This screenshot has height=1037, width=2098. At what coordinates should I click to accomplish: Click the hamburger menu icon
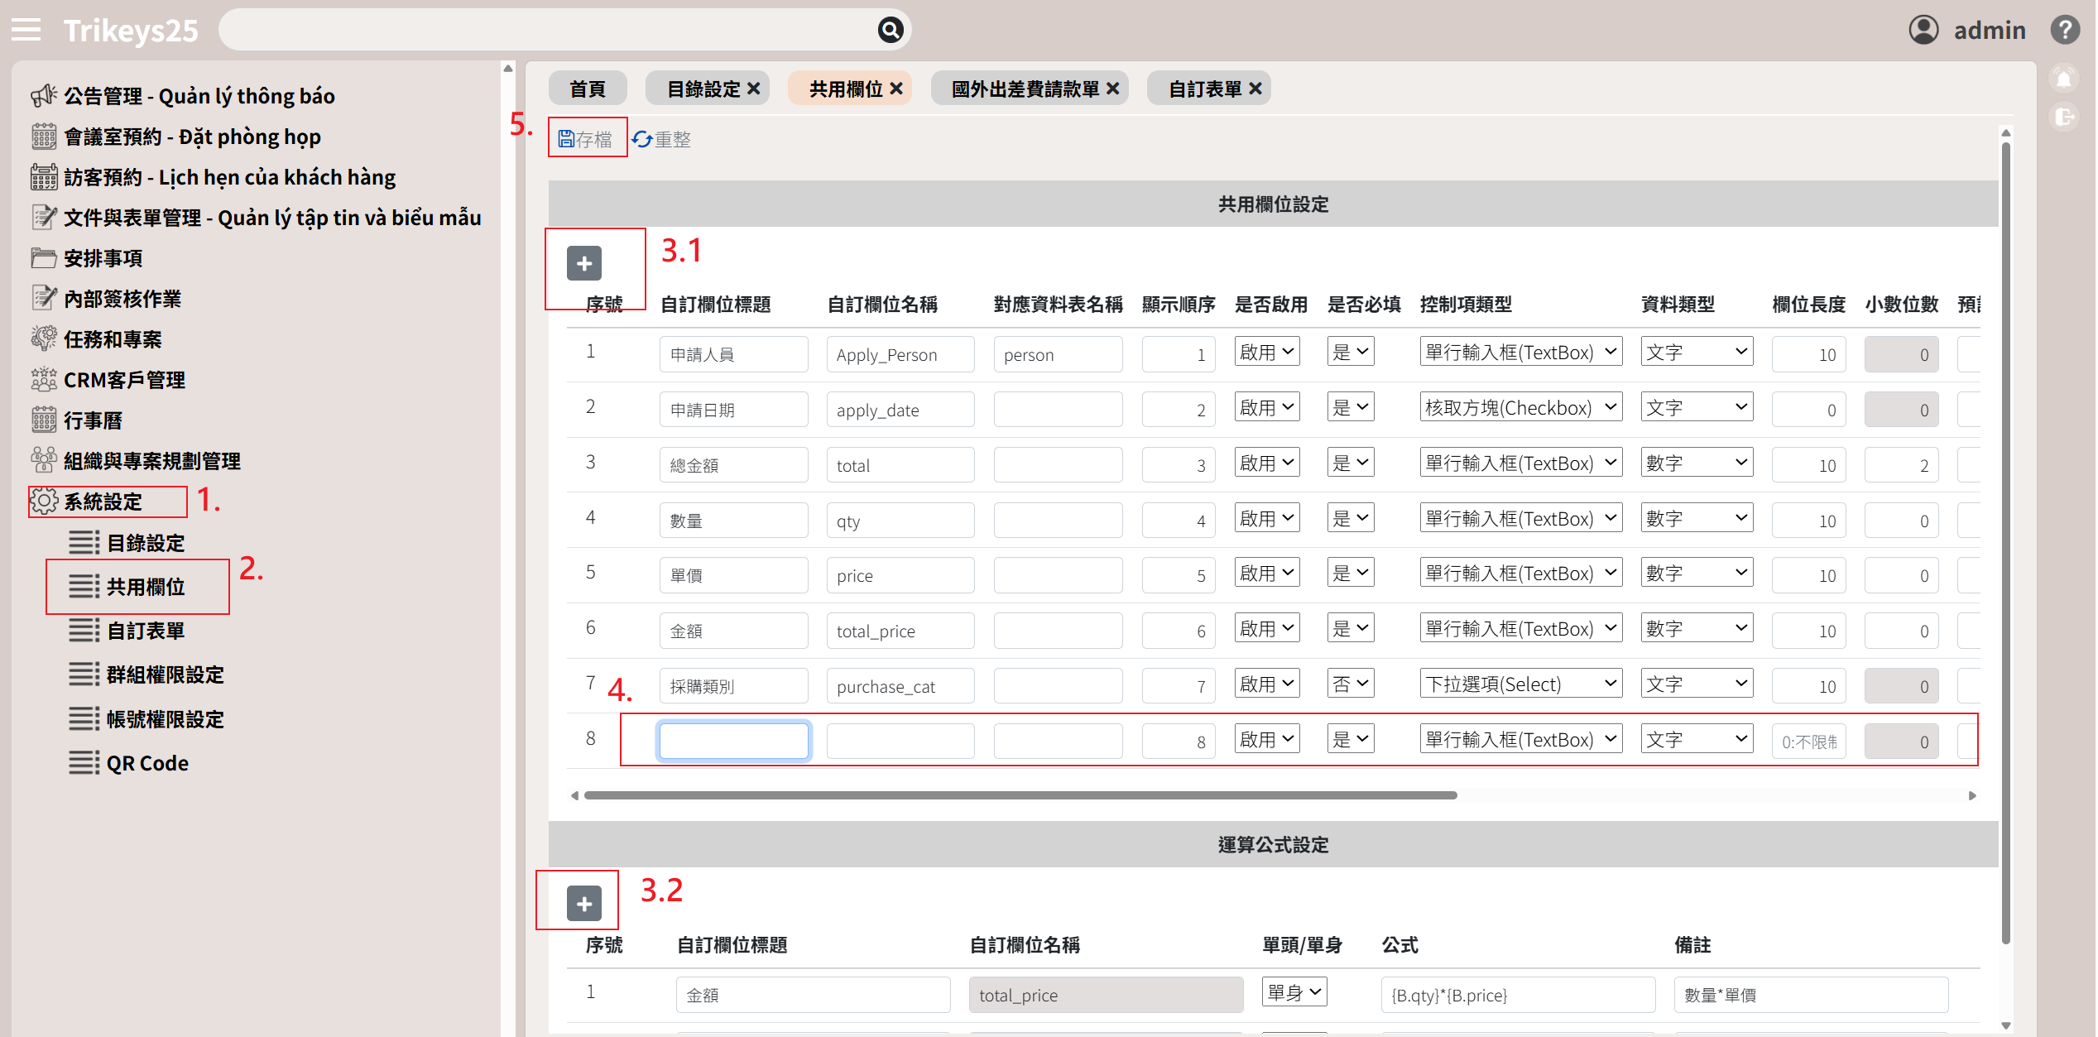tap(26, 30)
